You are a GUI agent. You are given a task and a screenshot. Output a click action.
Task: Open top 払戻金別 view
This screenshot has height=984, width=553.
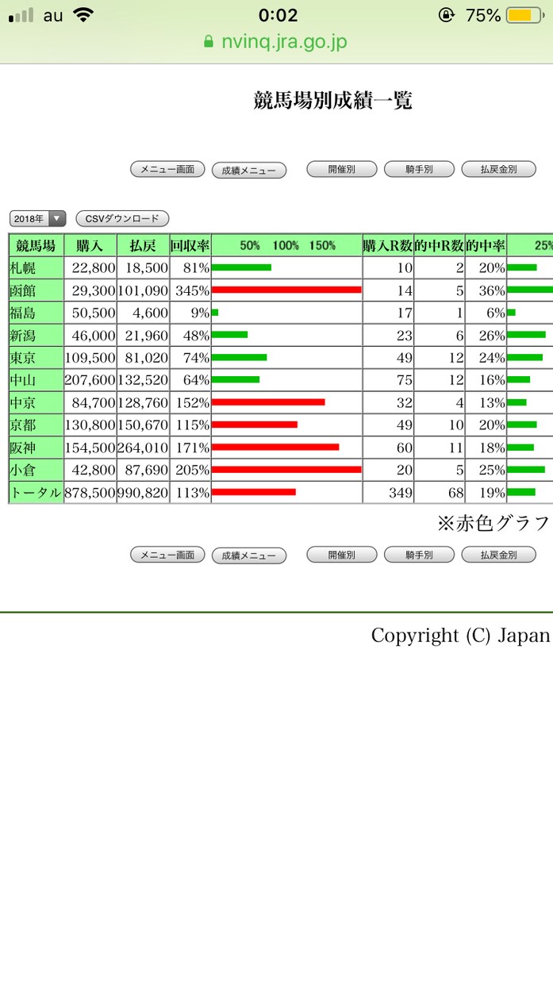(x=498, y=169)
